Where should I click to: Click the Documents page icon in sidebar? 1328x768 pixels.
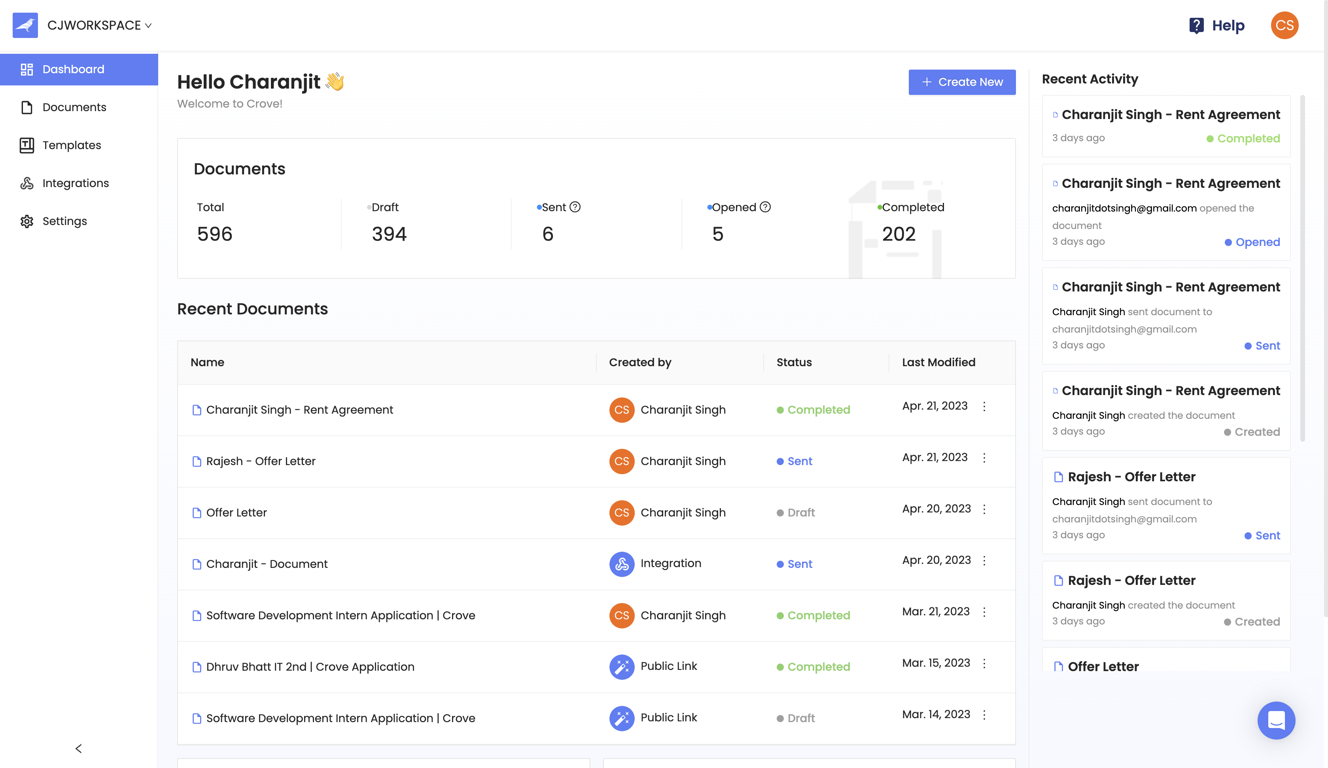click(x=27, y=107)
